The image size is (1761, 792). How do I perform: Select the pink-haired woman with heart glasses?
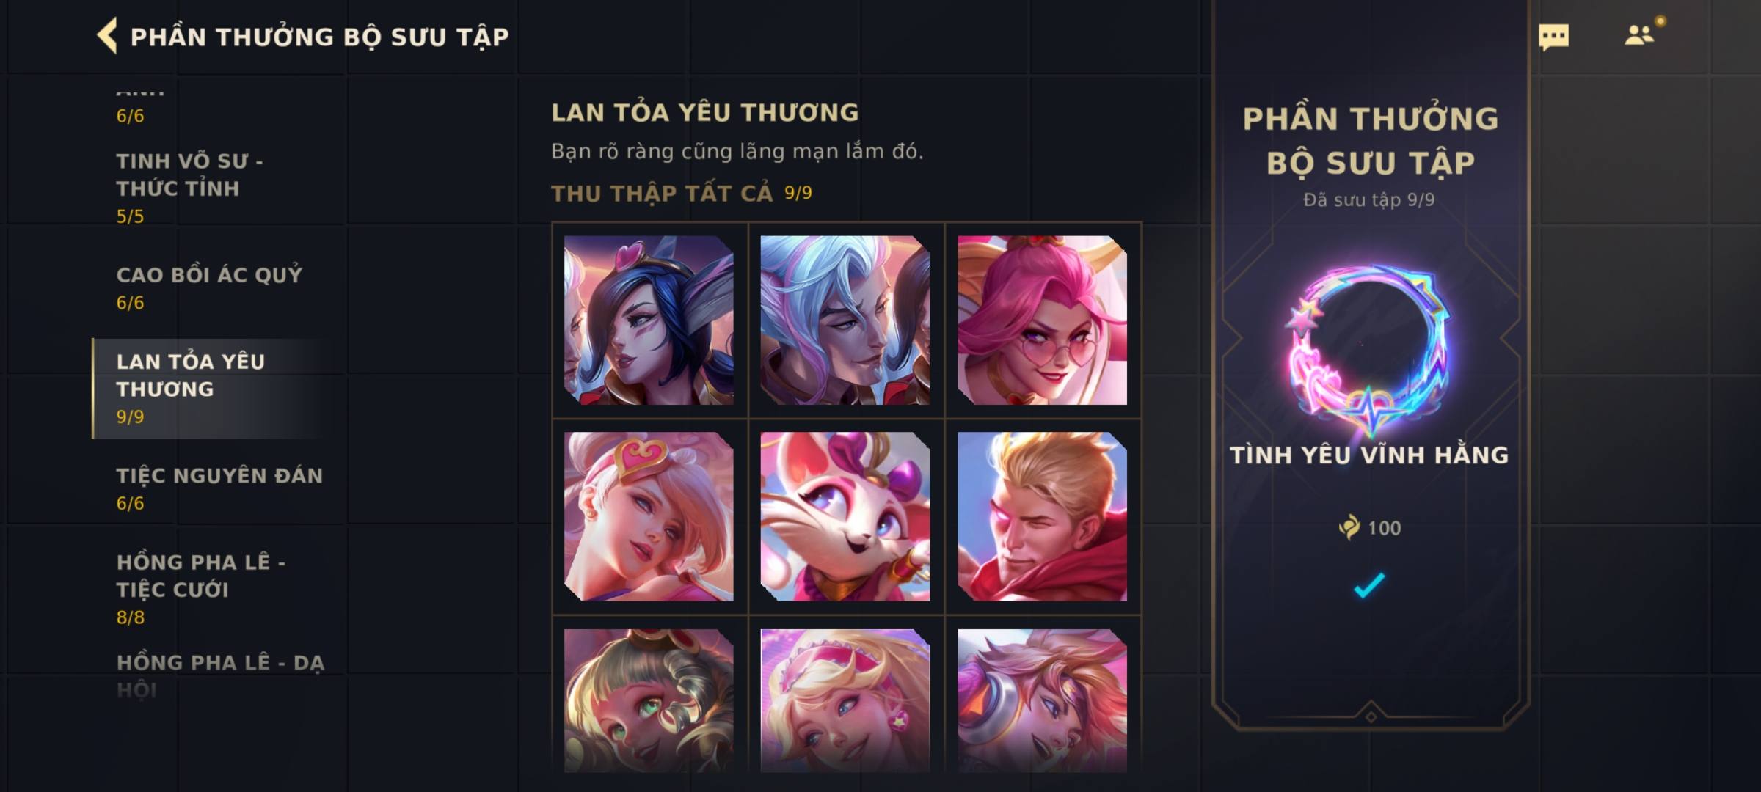(x=1042, y=320)
